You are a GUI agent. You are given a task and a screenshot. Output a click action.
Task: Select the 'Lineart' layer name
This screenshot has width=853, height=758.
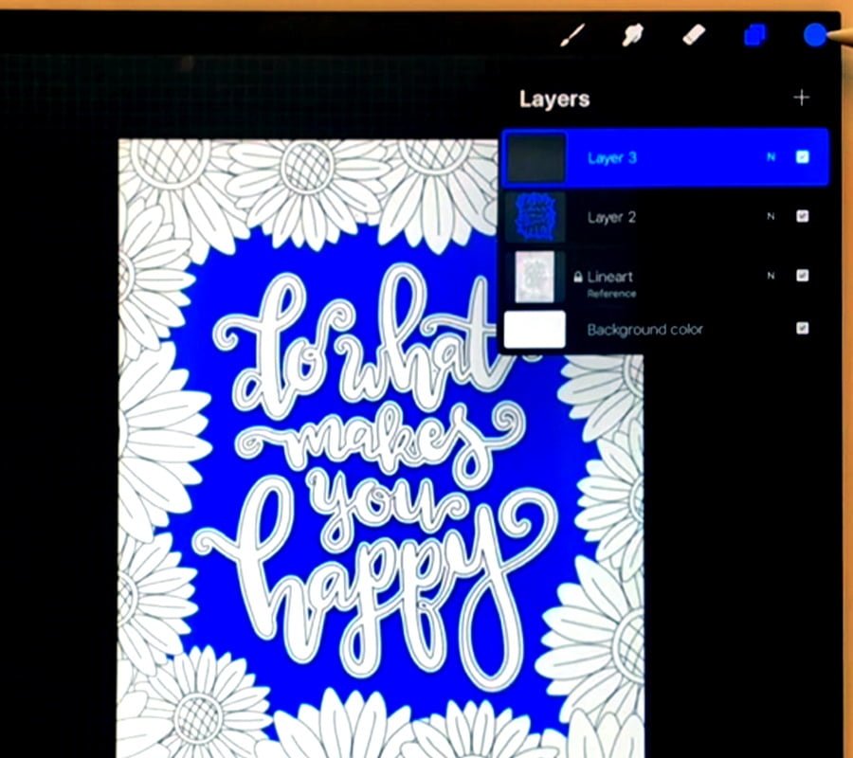tap(609, 277)
